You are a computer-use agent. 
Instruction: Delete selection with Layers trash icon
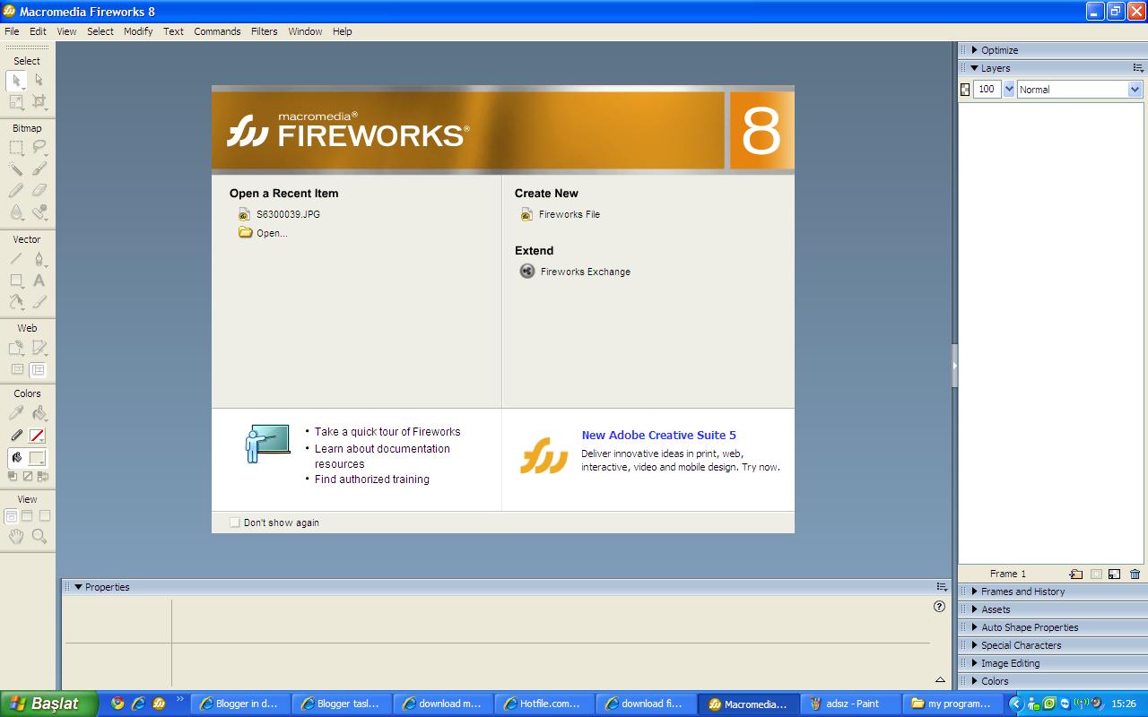1135,574
